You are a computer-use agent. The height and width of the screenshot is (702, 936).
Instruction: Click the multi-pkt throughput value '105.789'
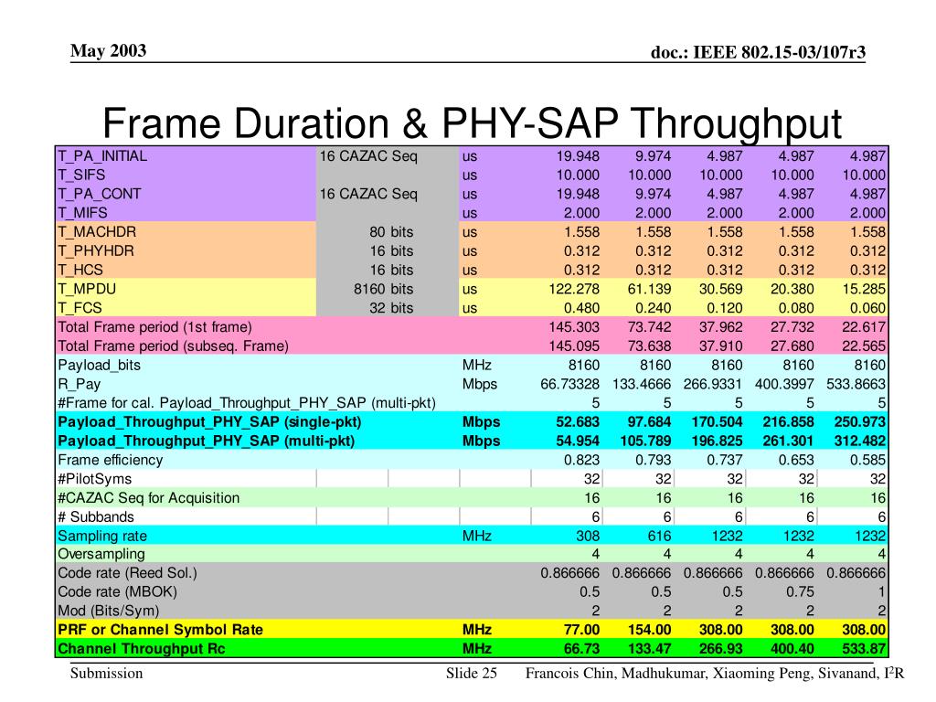click(x=646, y=441)
